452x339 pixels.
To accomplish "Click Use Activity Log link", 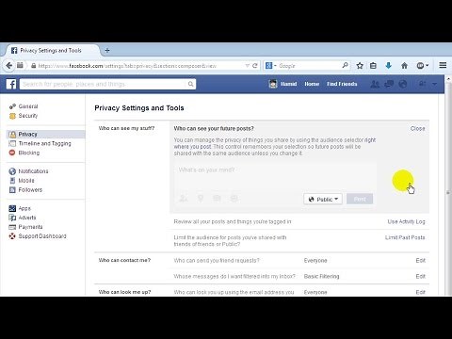I will 406,221.
